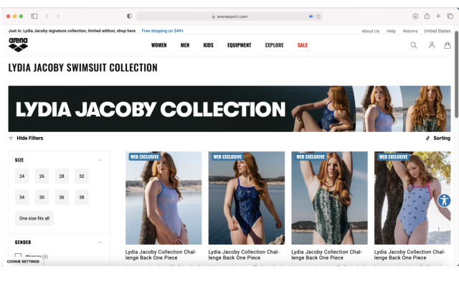Image resolution: width=459 pixels, height=287 pixels.
Task: Select size 26 filter
Action: point(42,177)
